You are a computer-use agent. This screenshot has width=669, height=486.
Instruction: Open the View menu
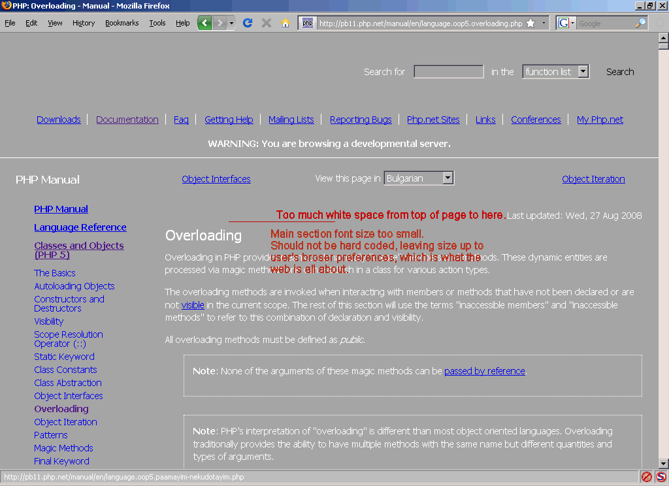click(x=55, y=23)
